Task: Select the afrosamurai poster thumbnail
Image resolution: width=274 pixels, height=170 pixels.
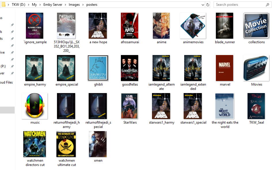Action: click(130, 26)
